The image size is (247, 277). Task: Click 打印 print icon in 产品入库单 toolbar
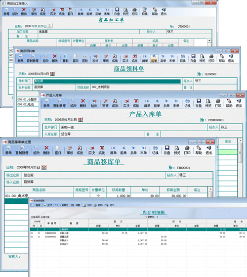[218, 103]
